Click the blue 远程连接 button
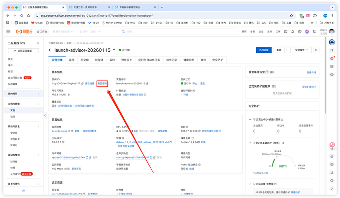340x198 pixels. [264, 50]
